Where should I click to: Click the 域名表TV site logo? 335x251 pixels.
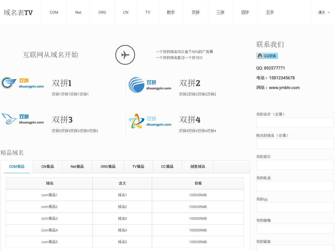(x=18, y=13)
